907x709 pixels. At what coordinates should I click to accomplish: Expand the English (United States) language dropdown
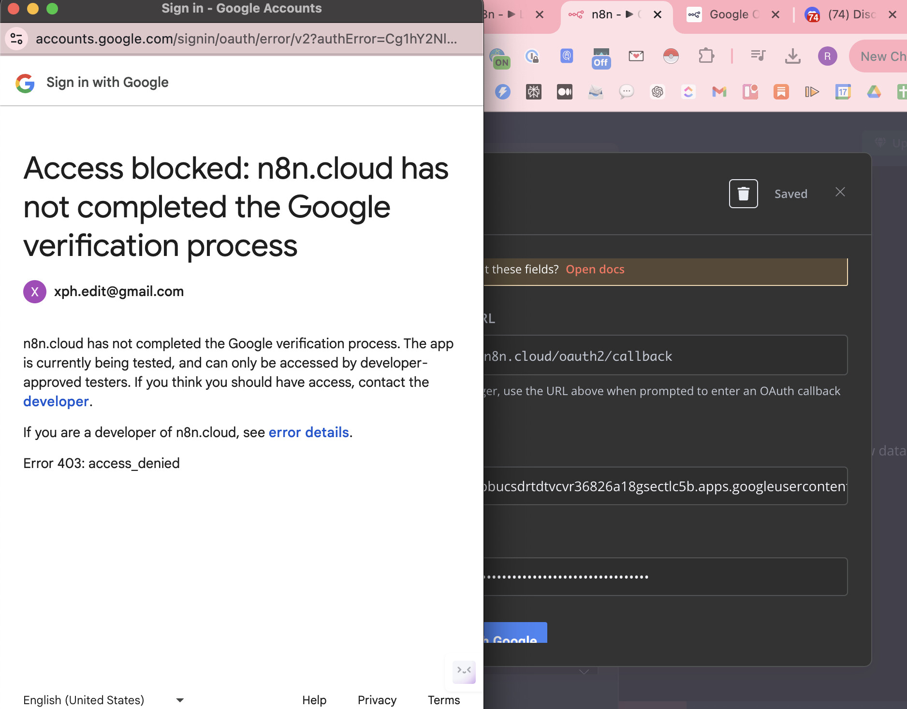click(103, 700)
